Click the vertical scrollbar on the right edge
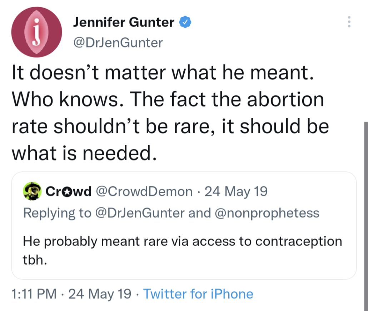Image resolution: width=368 pixels, height=311 pixels. coord(365,214)
